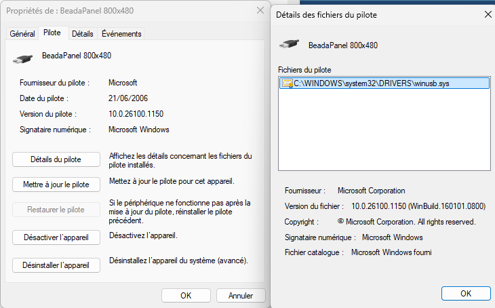This screenshot has height=308, width=495.
Task: Click the Date du pilote label
Action: [44, 98]
